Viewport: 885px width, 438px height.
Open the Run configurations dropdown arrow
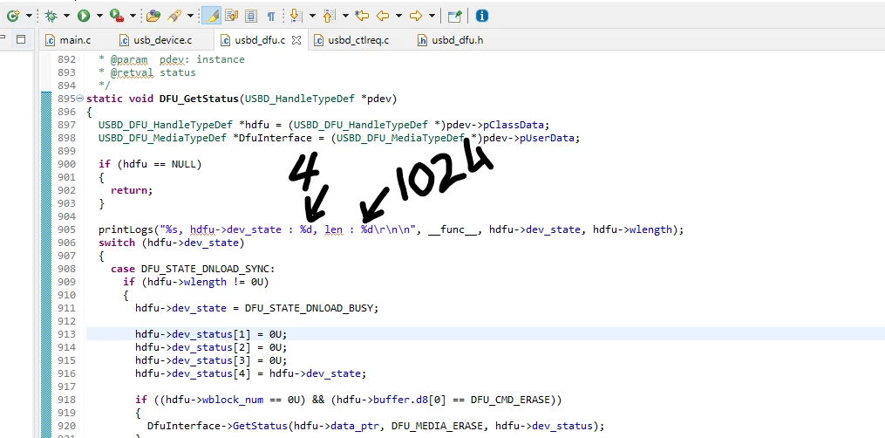[99, 16]
